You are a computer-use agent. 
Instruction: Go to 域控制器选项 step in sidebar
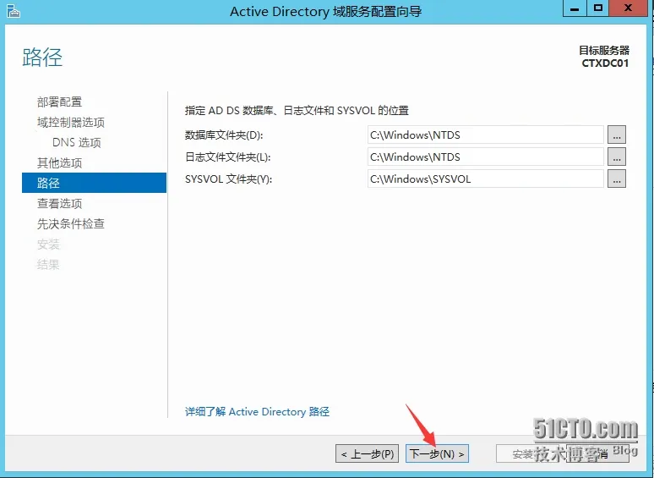click(70, 123)
